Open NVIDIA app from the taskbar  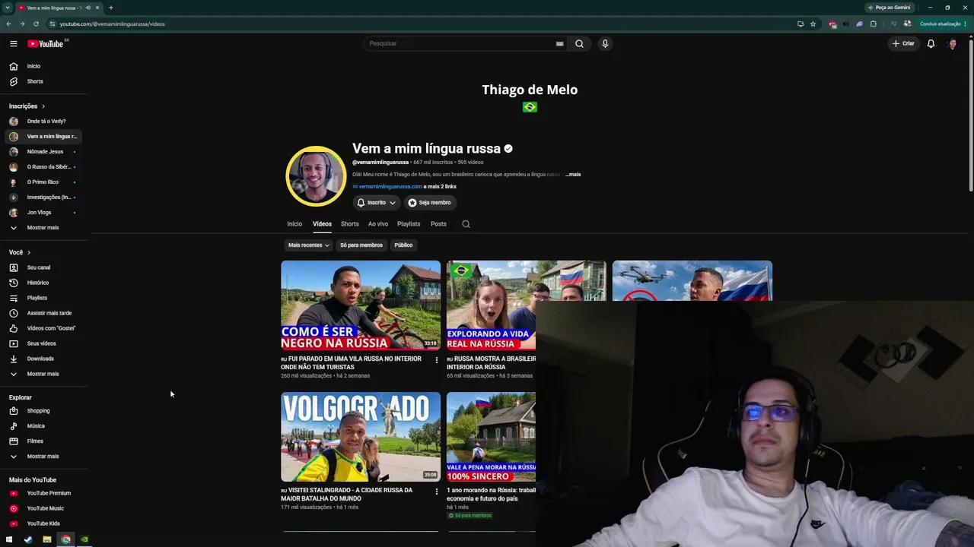(84, 539)
